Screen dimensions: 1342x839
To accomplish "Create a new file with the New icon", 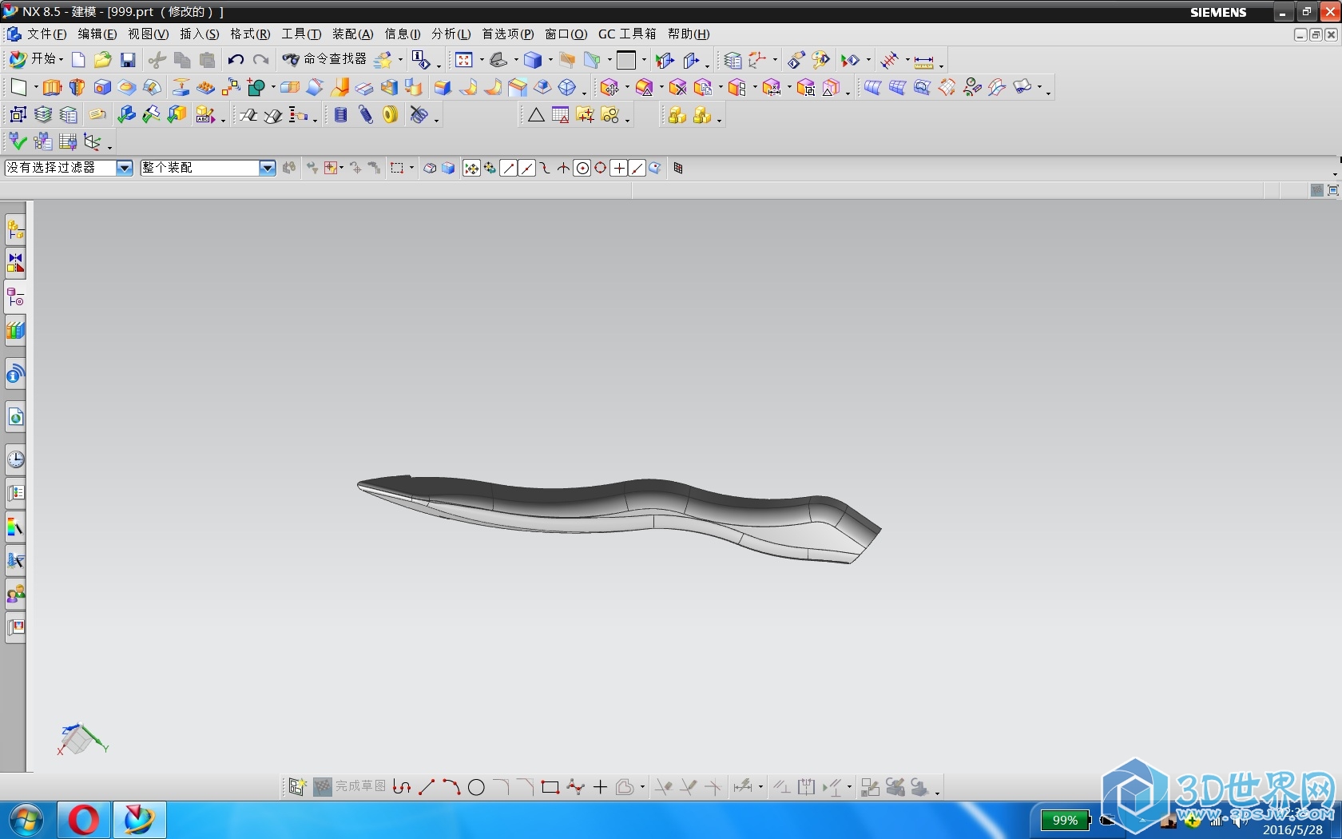I will point(78,60).
